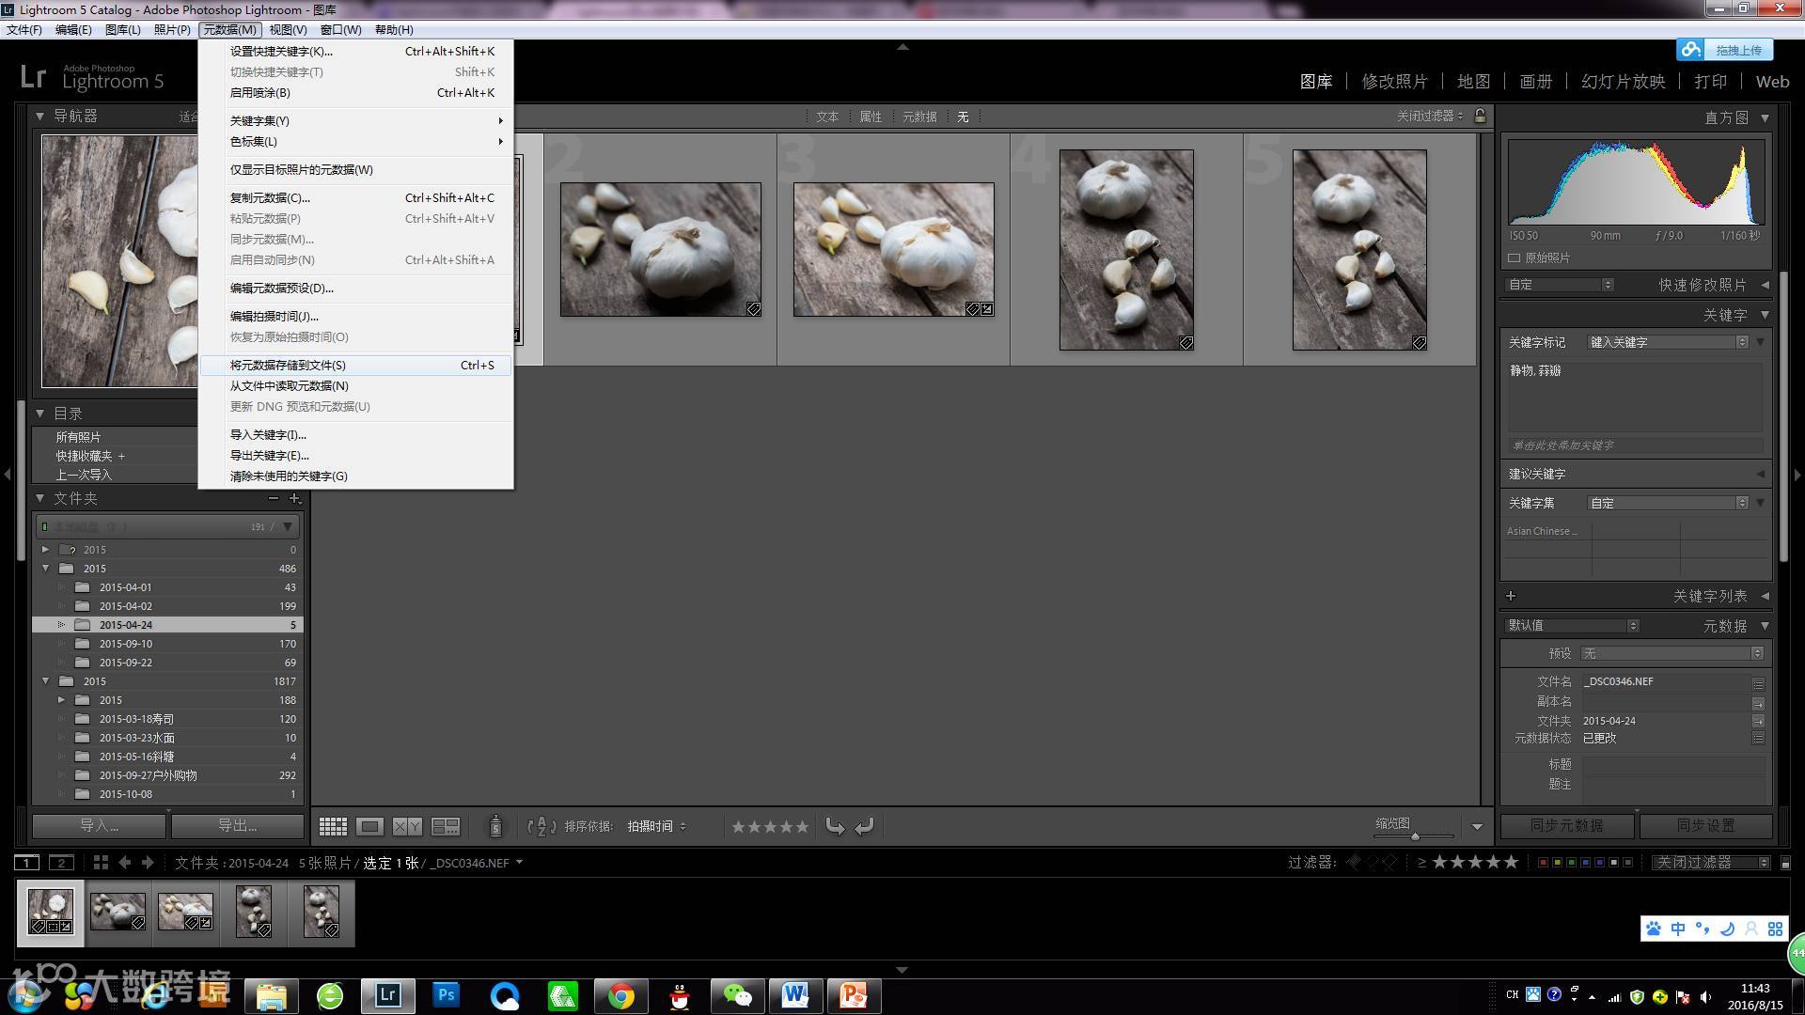Viewport: 1805px width, 1015px height.
Task: Toggle A-Z sort direction icon
Action: tap(541, 826)
